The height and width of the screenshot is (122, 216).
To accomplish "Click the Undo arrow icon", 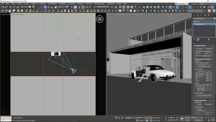I will 3,7.
